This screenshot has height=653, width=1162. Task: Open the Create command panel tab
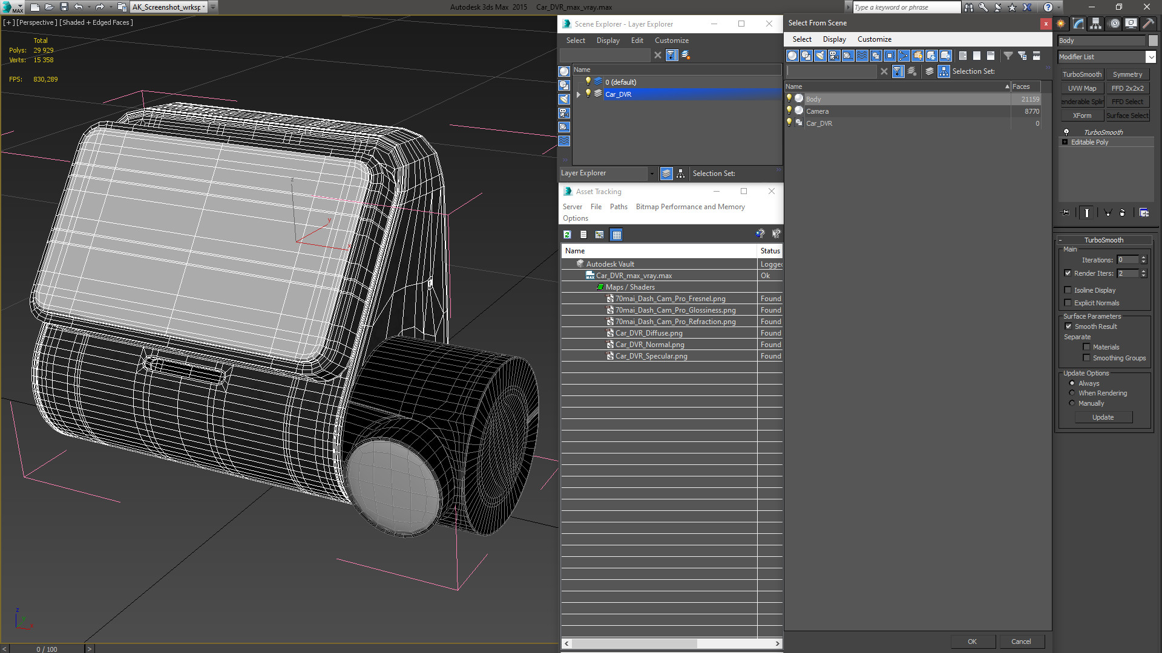point(1061,24)
